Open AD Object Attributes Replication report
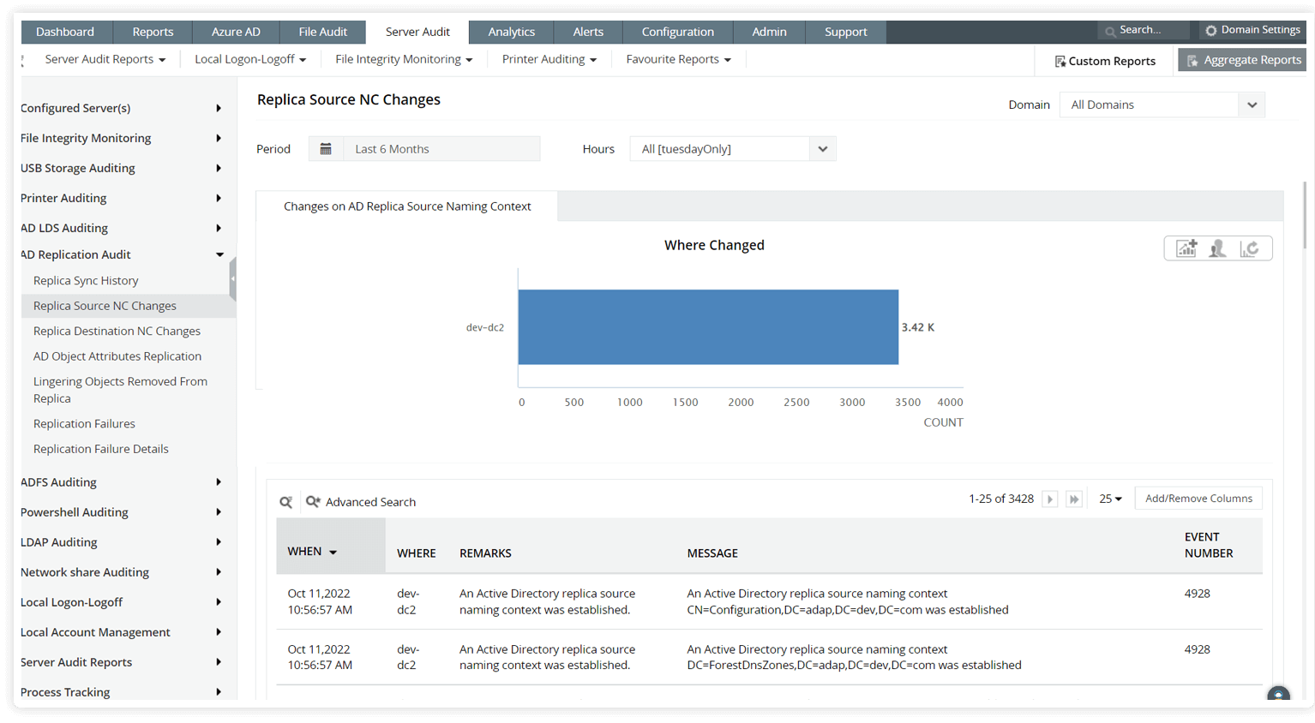The height and width of the screenshot is (723, 1315). tap(117, 356)
